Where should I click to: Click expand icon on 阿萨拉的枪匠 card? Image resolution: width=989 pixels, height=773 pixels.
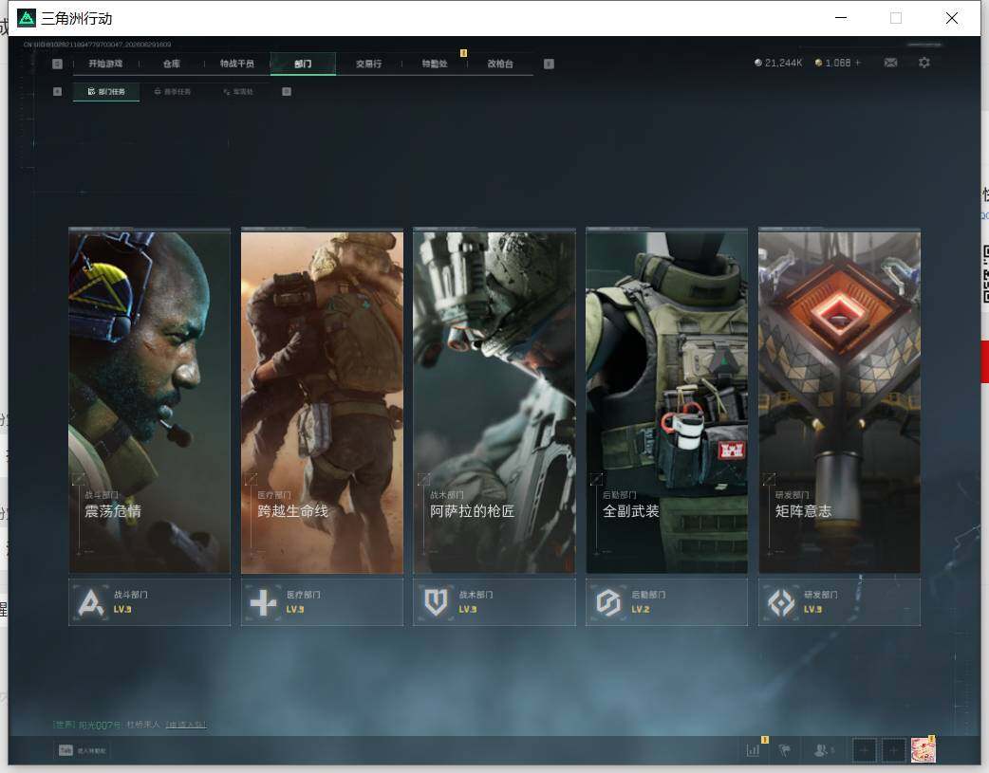[x=424, y=479]
